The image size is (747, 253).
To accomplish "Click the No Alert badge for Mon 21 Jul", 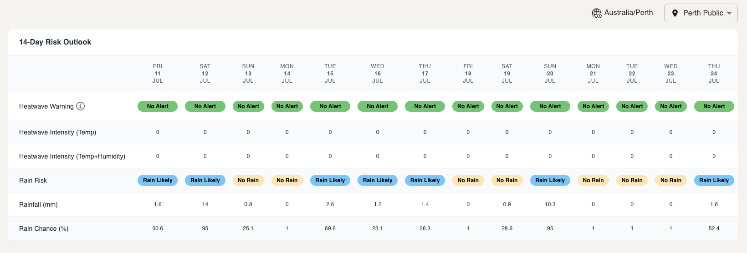I will [x=593, y=106].
